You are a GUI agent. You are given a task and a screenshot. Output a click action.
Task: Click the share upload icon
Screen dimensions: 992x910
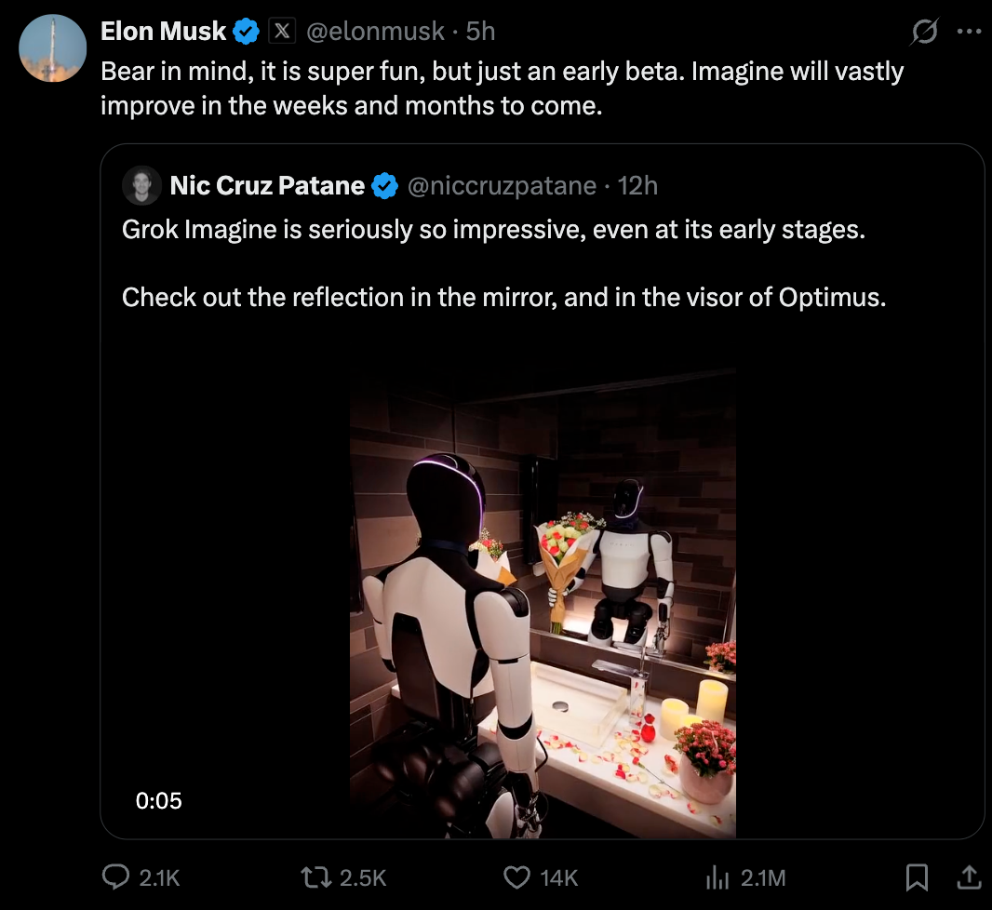click(968, 877)
